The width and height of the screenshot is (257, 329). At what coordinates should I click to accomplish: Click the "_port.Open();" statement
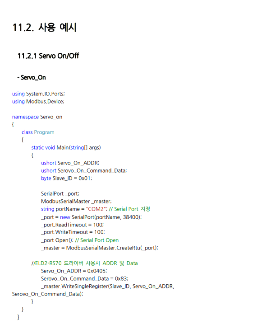pos(57,240)
